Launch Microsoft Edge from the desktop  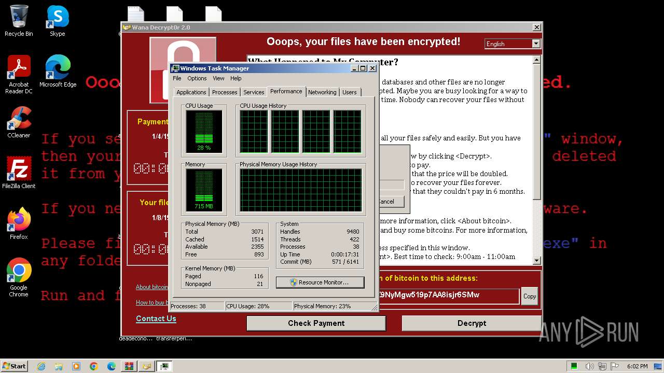point(58,71)
